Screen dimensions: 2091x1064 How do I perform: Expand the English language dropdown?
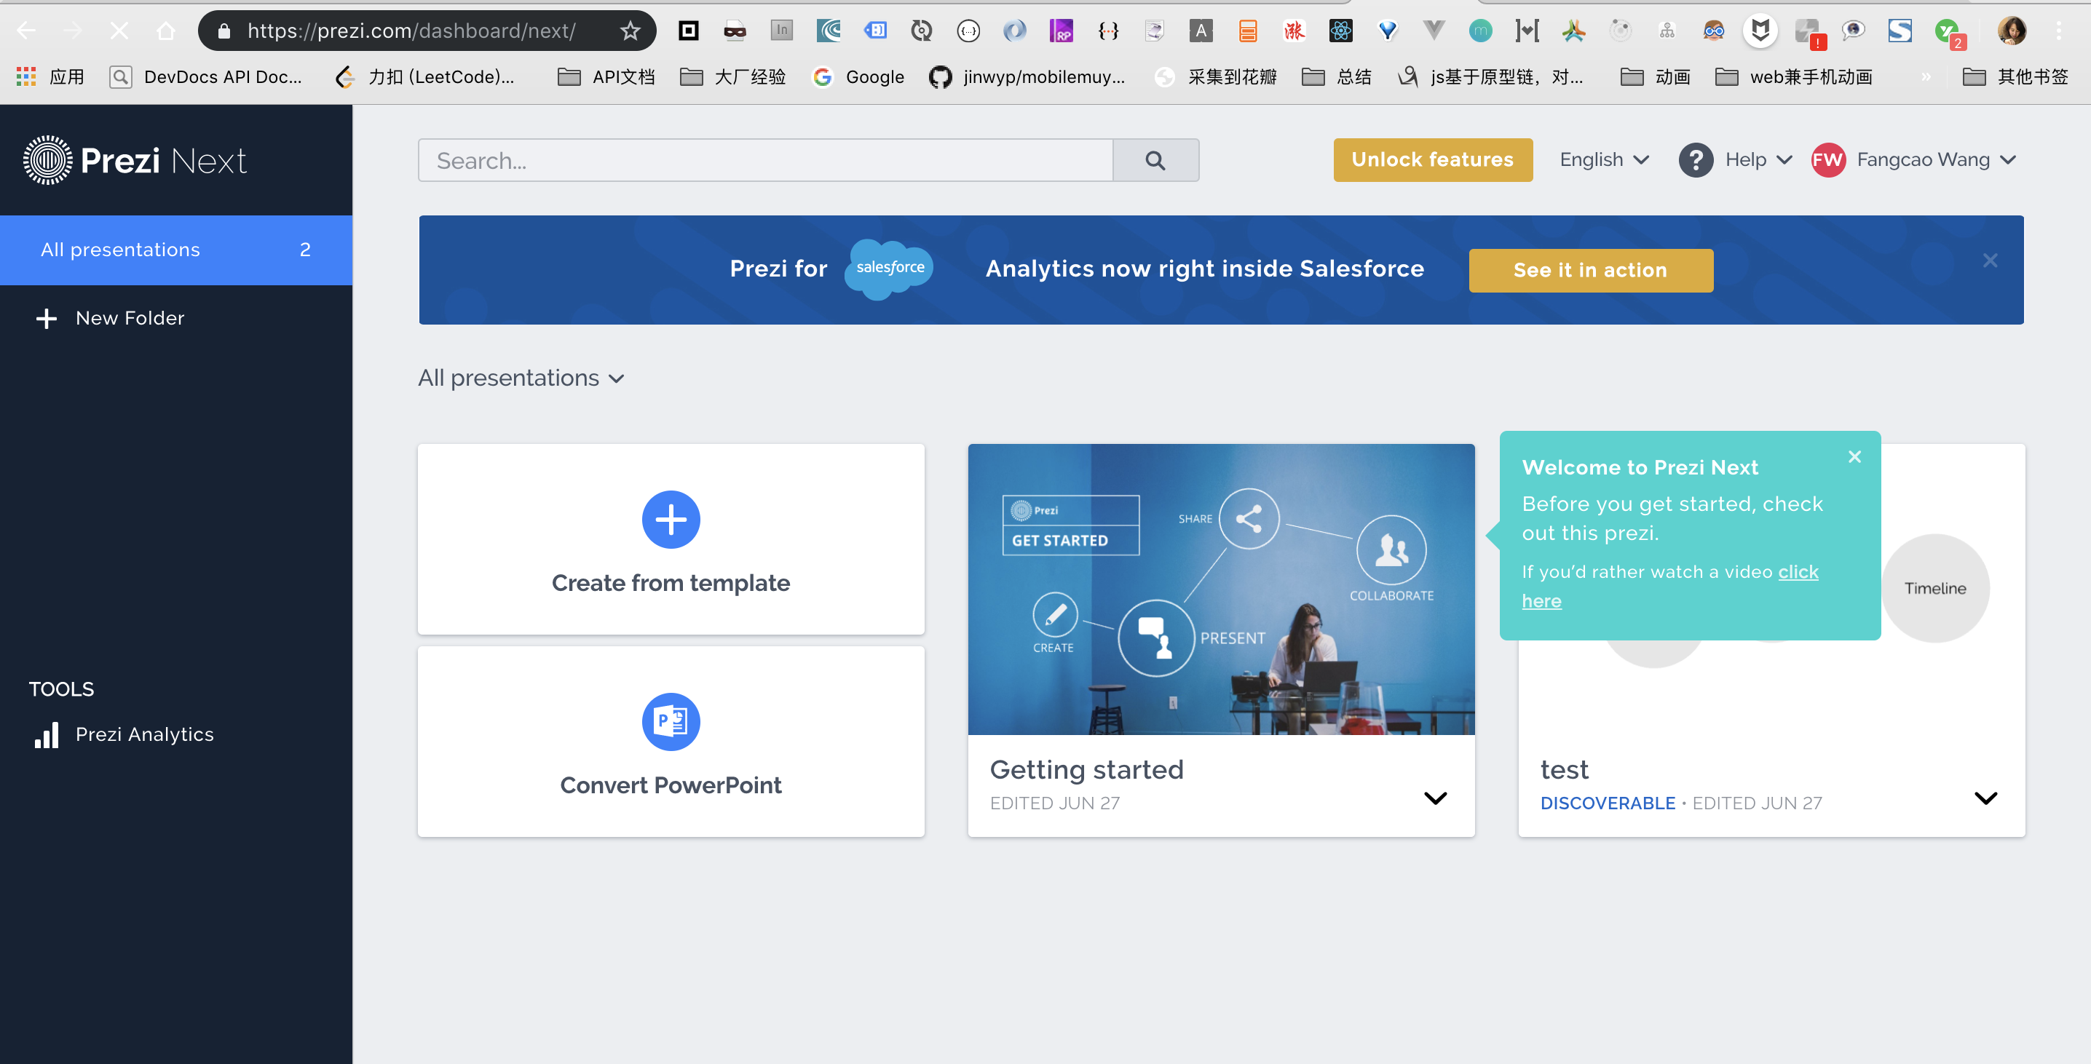tap(1603, 160)
